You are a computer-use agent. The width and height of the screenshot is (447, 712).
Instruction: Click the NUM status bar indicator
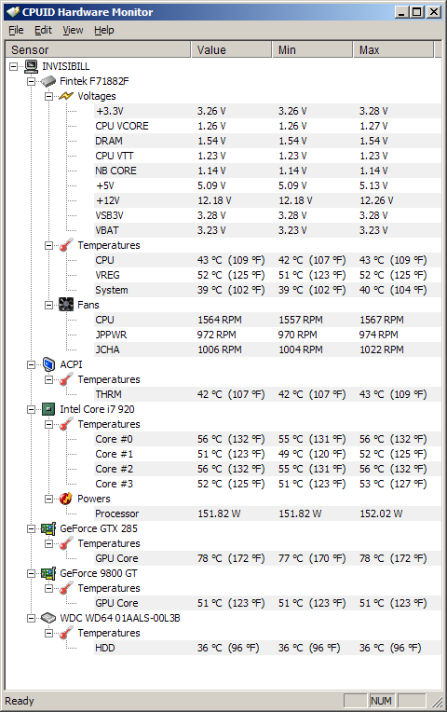[x=381, y=701]
